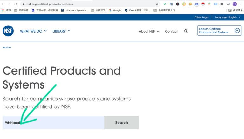Open the 所有收藏 bookmarks folder
244x139 pixels.
click(x=21, y=10)
